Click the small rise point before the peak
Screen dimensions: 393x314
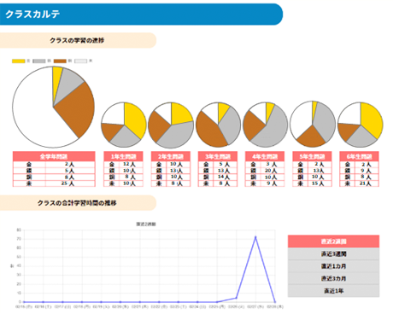(x=236, y=298)
